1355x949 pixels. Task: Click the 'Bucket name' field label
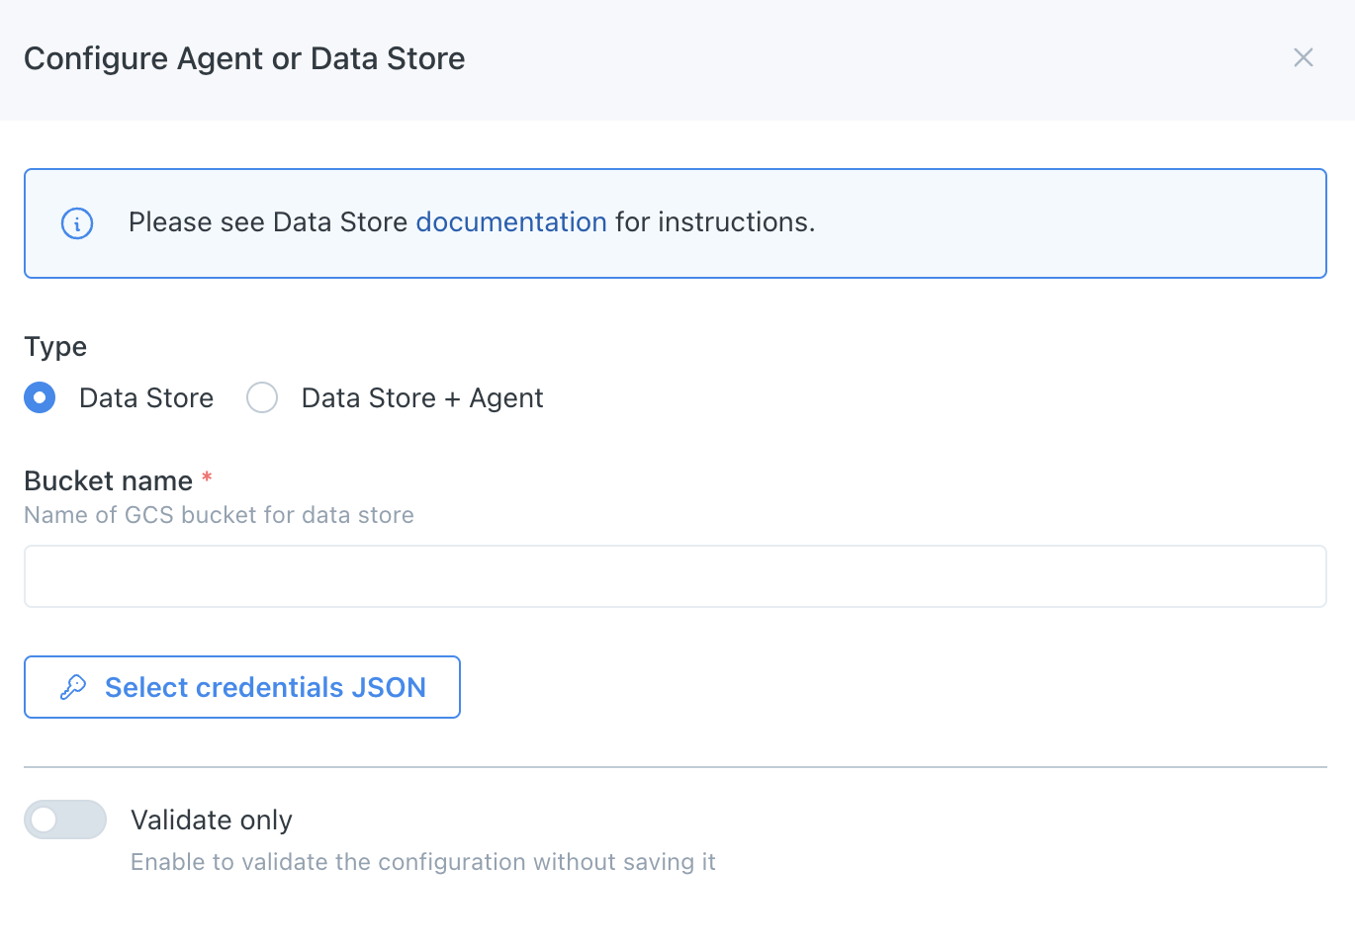(109, 480)
